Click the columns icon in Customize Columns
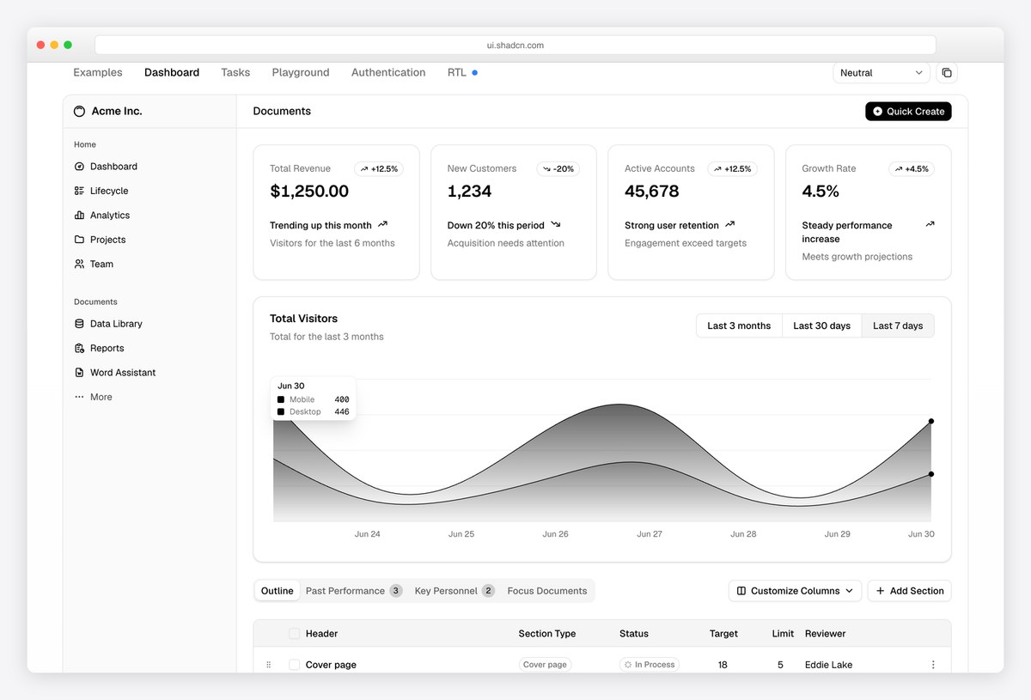The height and width of the screenshot is (700, 1031). pos(741,591)
